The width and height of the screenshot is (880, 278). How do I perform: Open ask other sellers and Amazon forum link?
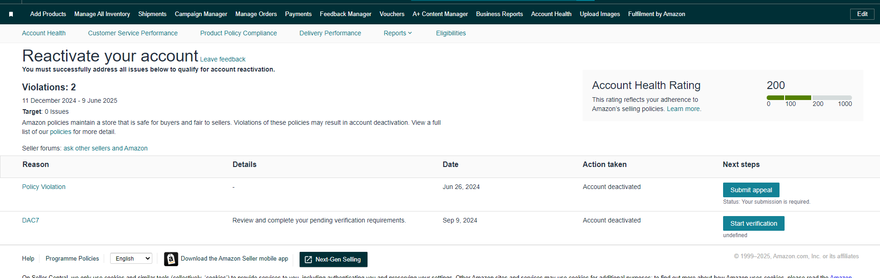click(x=105, y=148)
